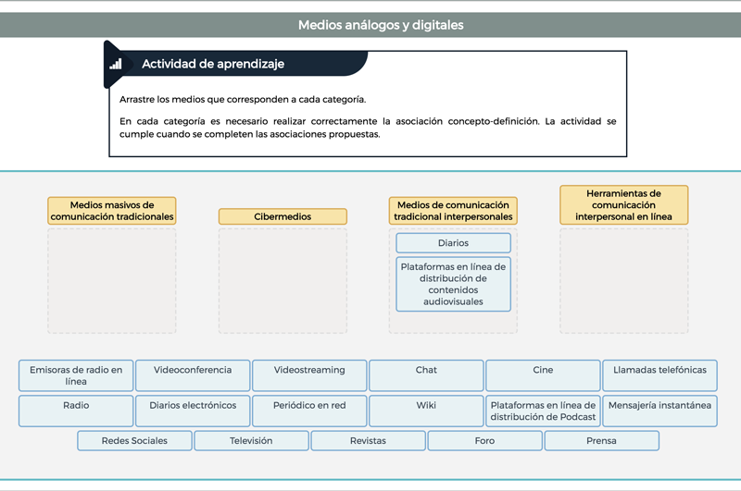Select Plataformas en línea de distribución de Podcast card
This screenshot has width=741, height=491.
543,411
